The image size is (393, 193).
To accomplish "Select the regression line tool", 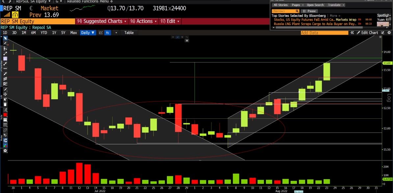I will (5, 74).
